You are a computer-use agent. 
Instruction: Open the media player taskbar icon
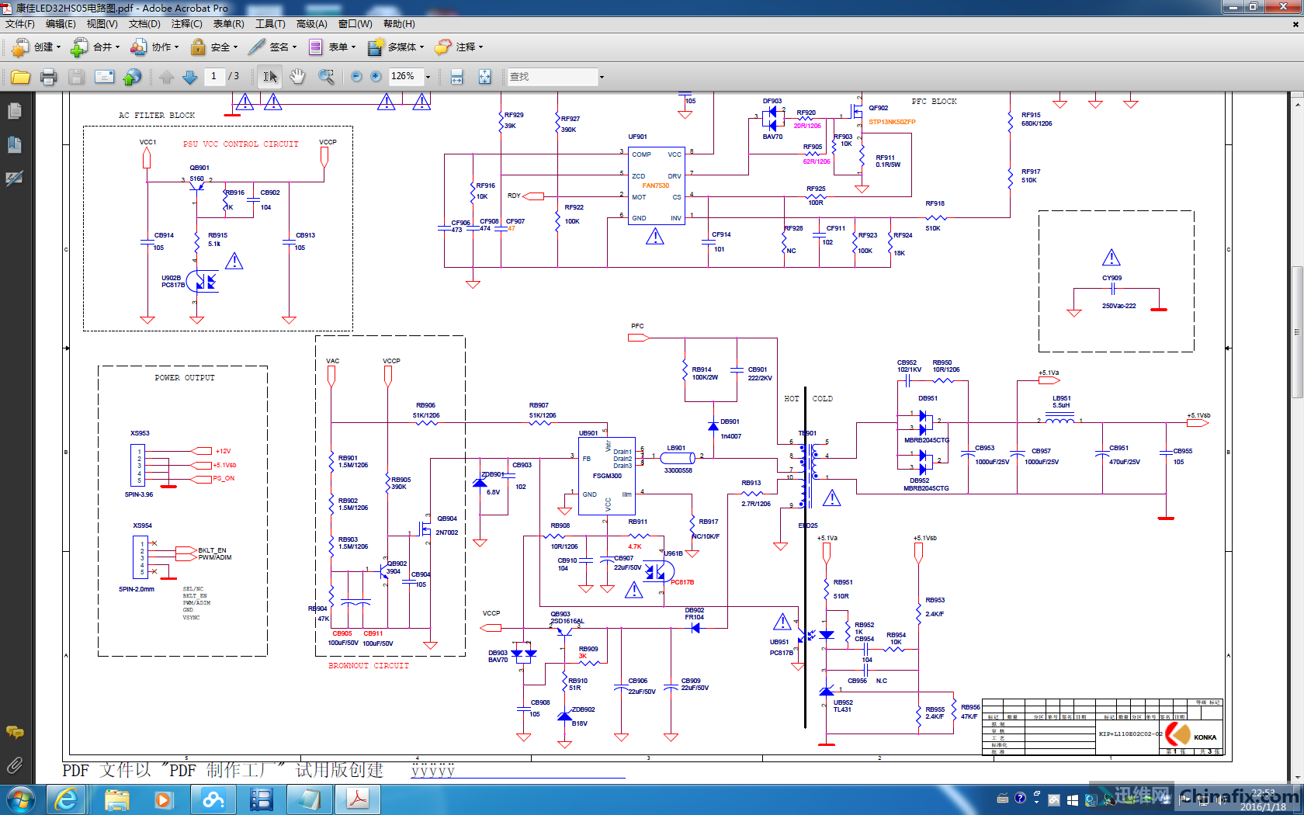click(164, 799)
